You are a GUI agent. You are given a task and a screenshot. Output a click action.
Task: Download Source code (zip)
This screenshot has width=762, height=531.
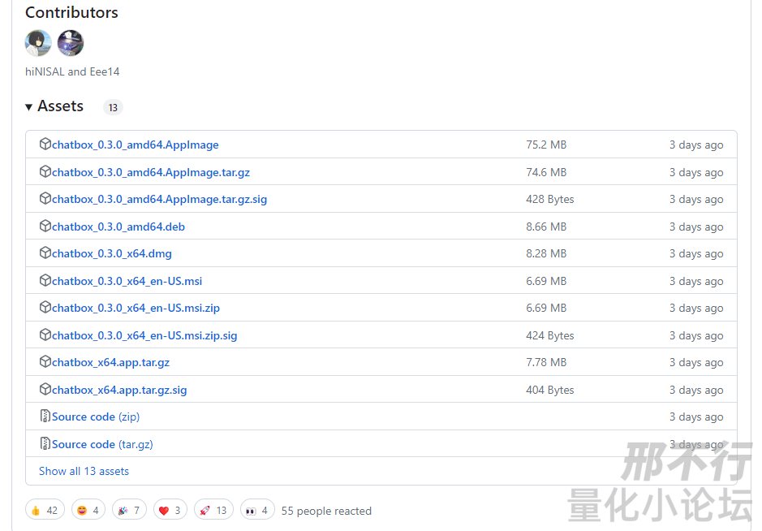point(96,417)
